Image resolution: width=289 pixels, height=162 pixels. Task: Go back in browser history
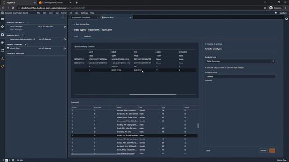click(3, 8)
